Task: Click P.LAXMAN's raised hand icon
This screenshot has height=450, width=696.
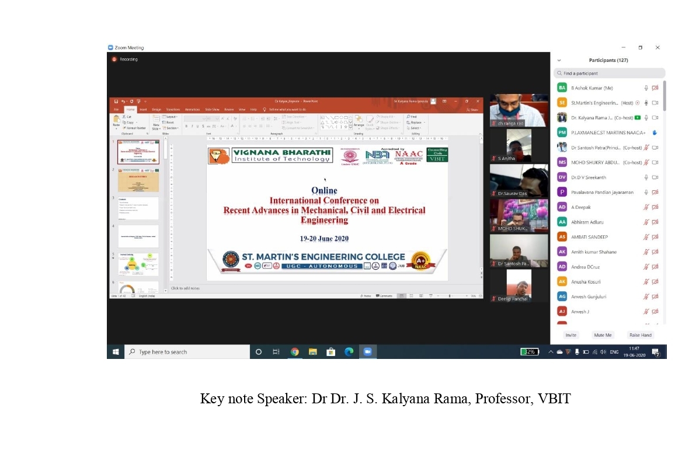Action: pos(655,132)
